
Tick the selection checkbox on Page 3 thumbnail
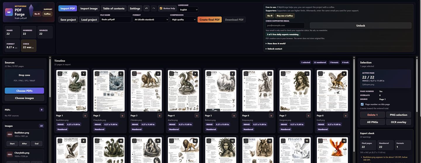pyautogui.click(x=134, y=74)
